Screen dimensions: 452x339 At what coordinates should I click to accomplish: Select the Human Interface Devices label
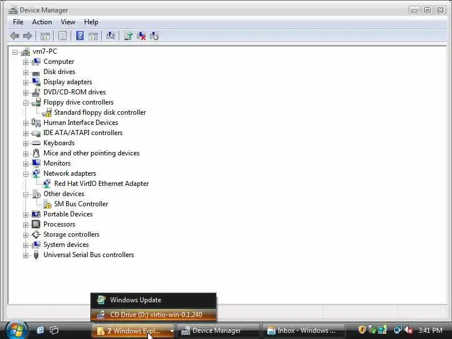[81, 123]
